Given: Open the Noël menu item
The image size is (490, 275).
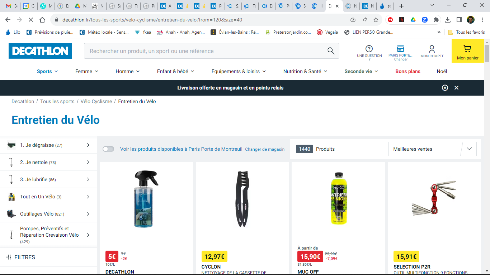Looking at the screenshot, I should point(442,71).
